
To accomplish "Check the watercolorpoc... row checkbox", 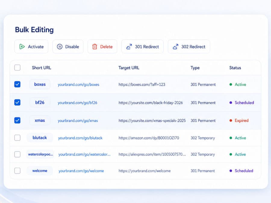I will pos(17,154).
